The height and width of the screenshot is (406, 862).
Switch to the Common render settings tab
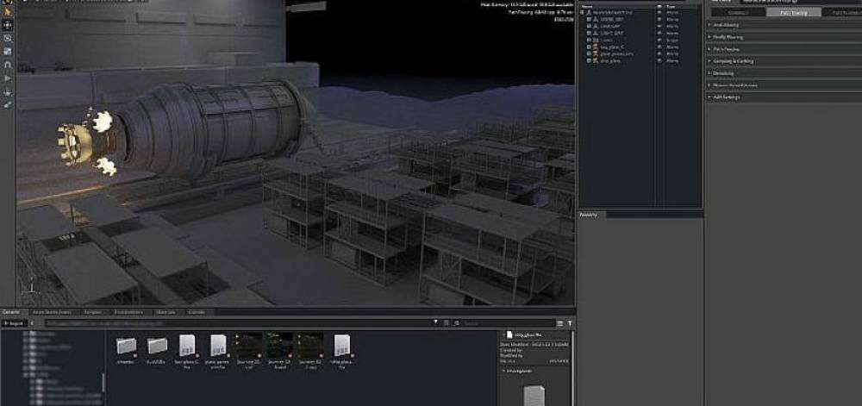[x=738, y=12]
